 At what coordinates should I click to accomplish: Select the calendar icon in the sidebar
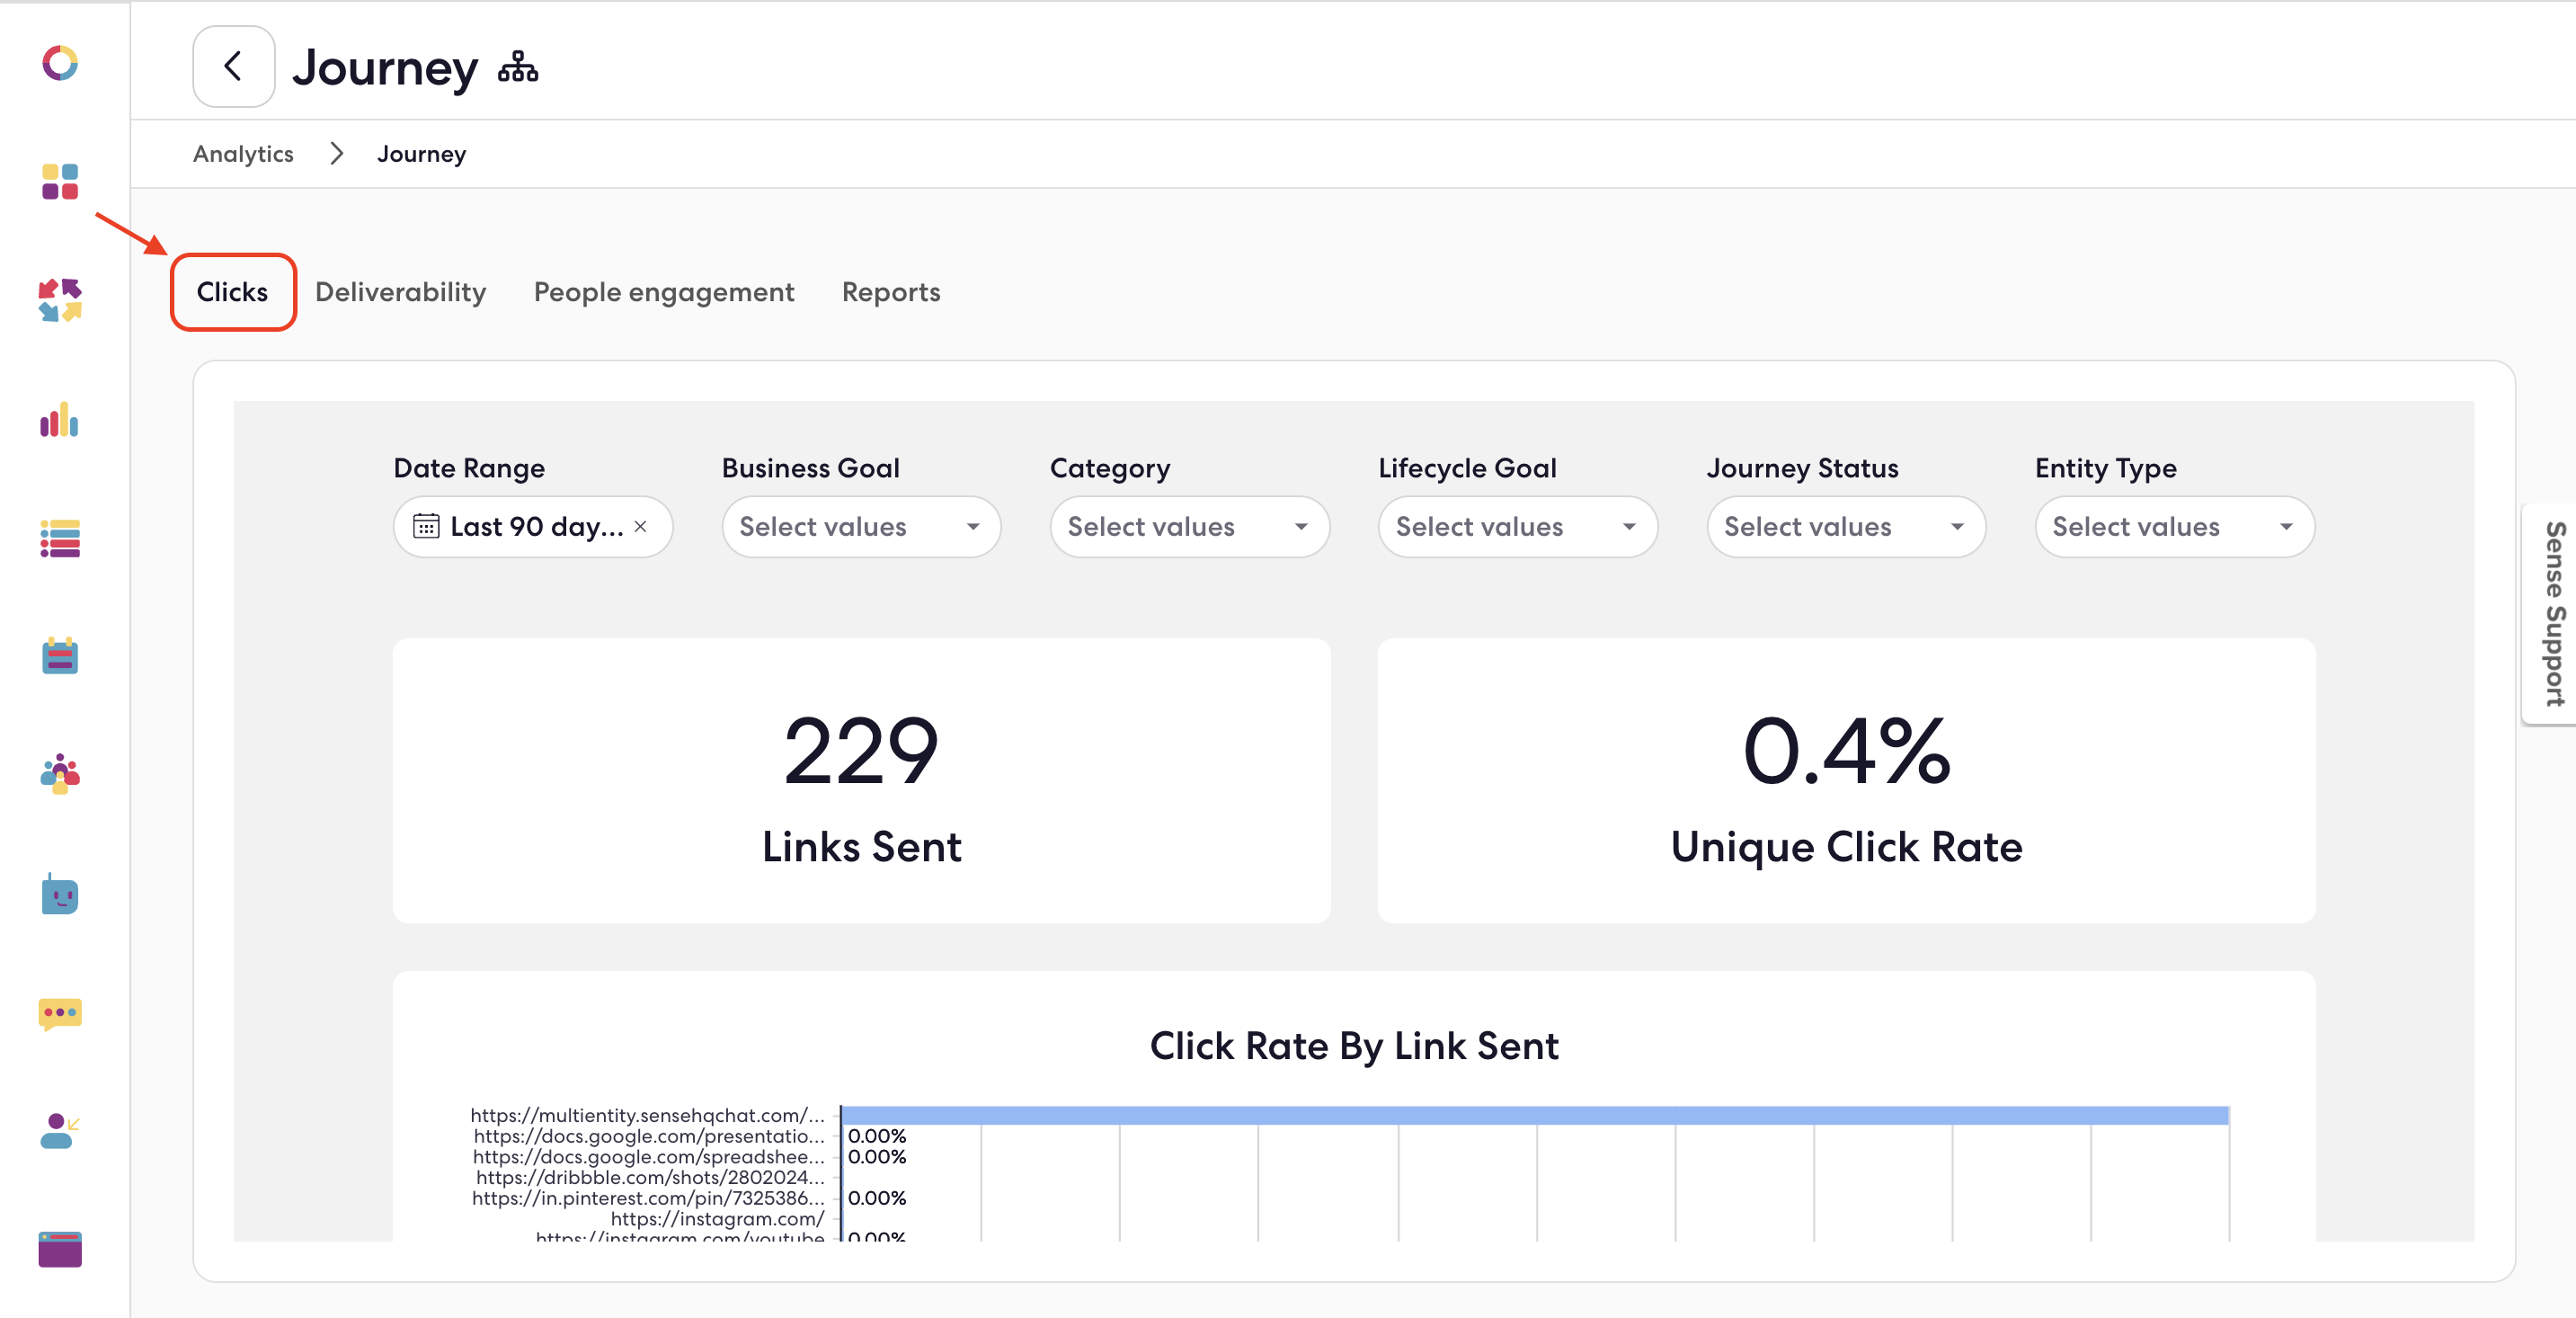pos(59,656)
